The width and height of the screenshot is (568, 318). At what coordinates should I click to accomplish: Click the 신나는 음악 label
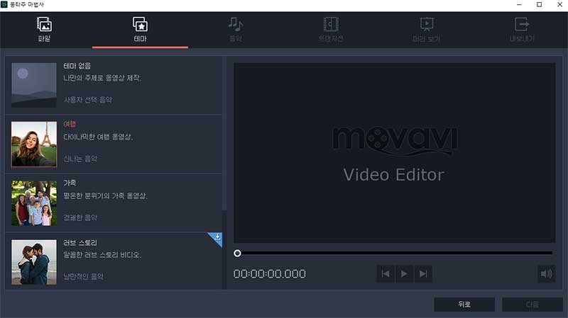click(x=80, y=159)
